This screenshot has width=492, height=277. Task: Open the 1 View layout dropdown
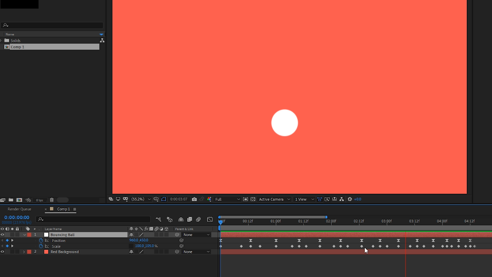click(304, 199)
